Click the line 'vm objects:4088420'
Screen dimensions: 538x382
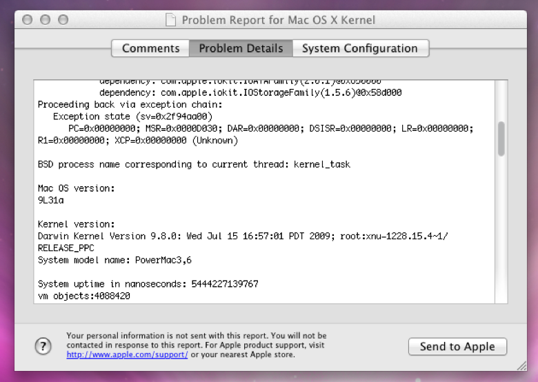pos(84,296)
